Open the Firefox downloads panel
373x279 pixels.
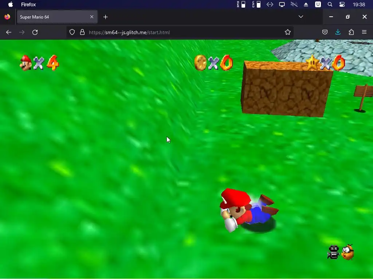[338, 32]
